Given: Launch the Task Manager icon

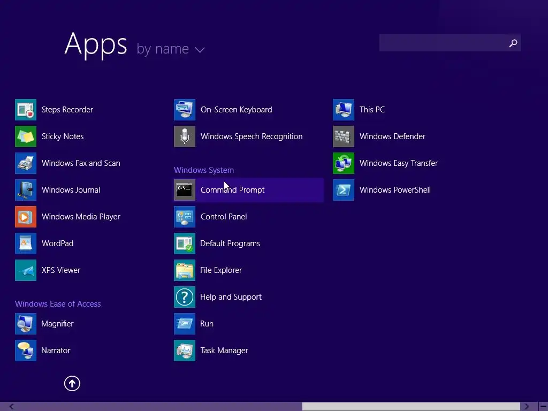Looking at the screenshot, I should [x=185, y=350].
